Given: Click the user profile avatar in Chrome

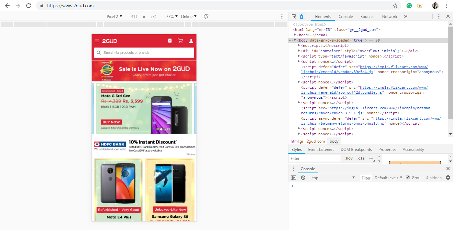Looking at the screenshot, I should [435, 6].
